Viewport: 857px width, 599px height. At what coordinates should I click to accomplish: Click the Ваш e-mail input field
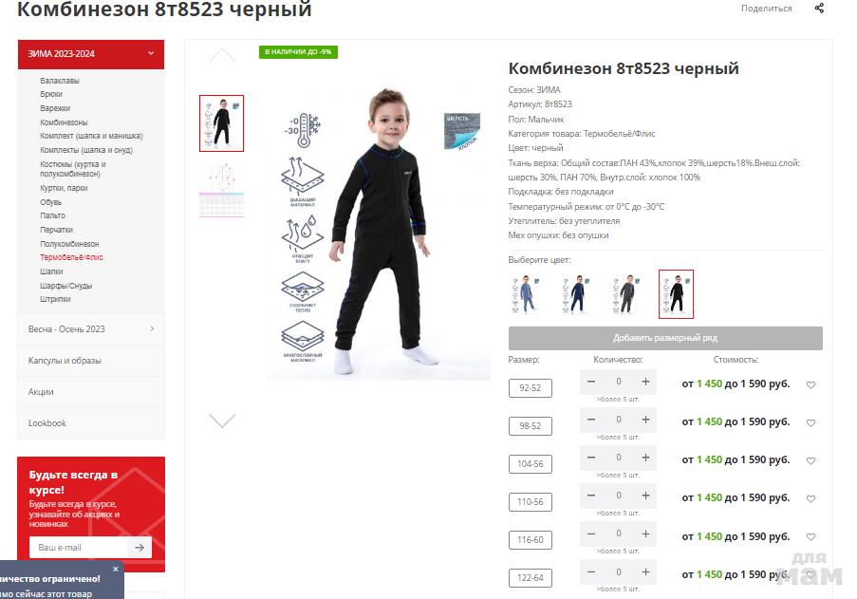[79, 547]
